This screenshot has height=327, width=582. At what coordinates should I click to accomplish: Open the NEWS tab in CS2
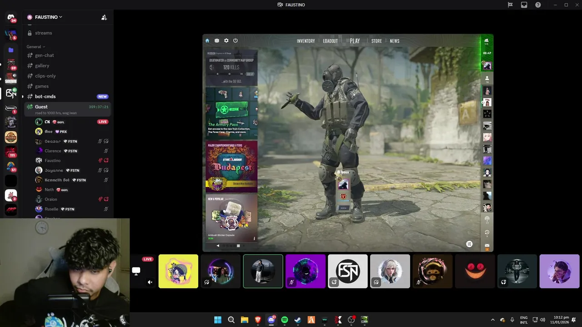click(395, 41)
